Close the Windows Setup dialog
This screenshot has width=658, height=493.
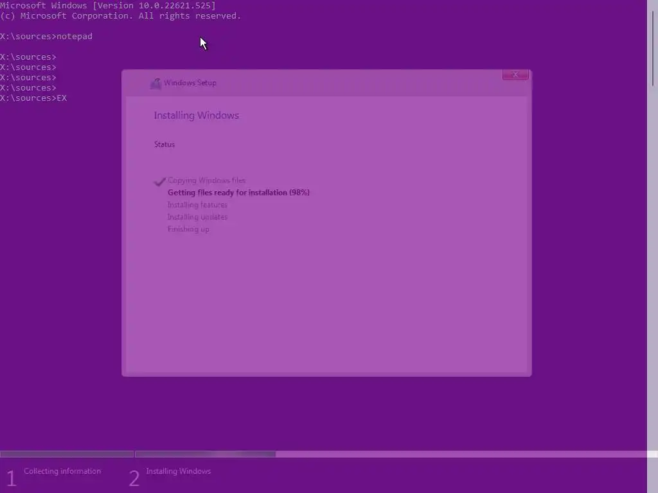[515, 74]
